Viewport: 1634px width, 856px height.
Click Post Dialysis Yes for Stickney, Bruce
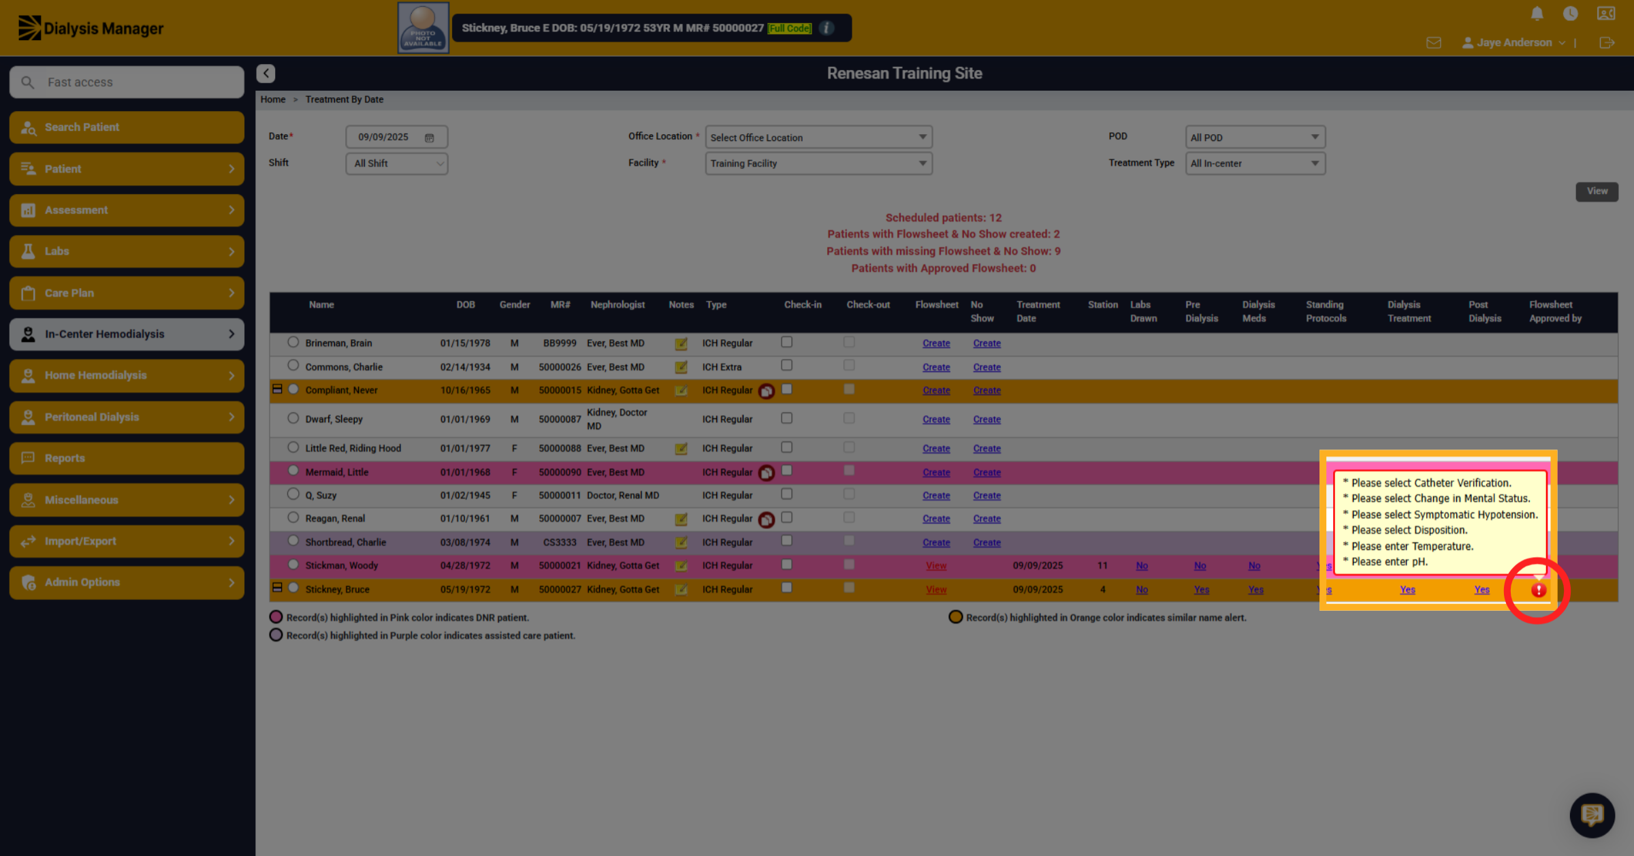1481,590
